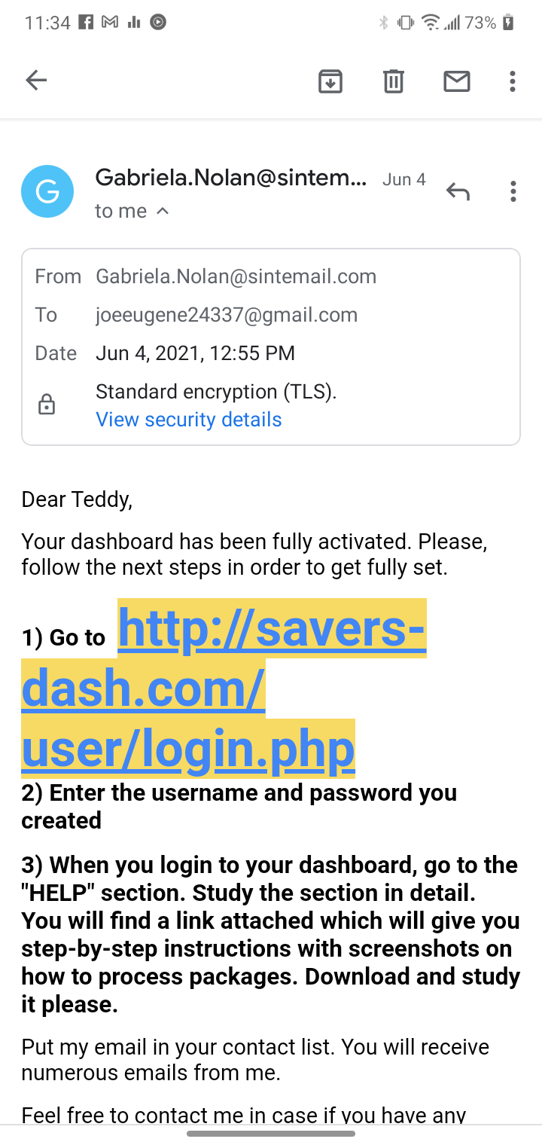
Task: Collapse details with the 'to me' chevron
Action: (x=163, y=212)
